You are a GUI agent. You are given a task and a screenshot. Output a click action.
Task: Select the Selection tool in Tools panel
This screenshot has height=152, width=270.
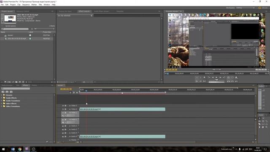click(259, 118)
